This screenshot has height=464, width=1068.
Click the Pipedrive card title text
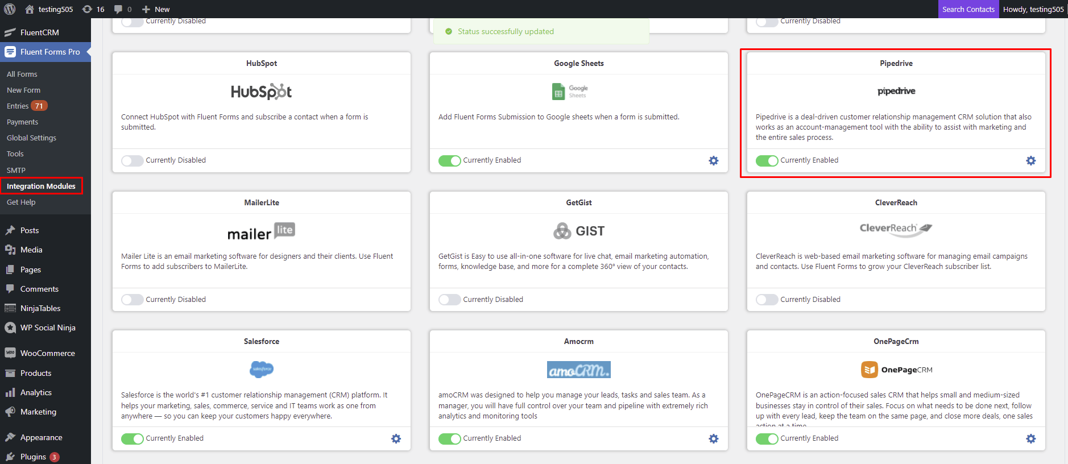(x=896, y=63)
